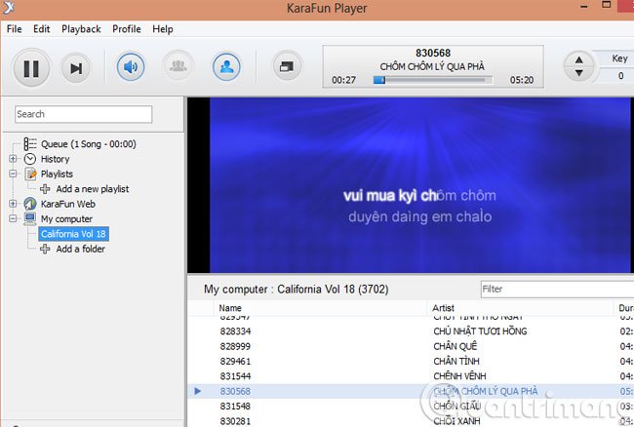
Task: Click the song progress bar
Action: click(432, 80)
